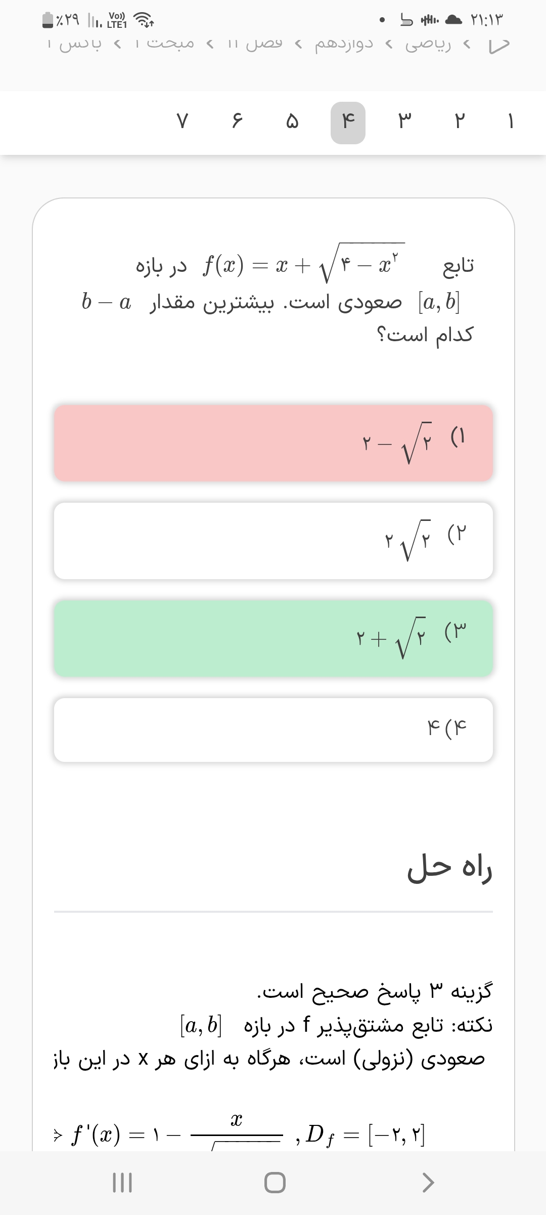The width and height of the screenshot is (546, 1215).
Task: Open question ۵ in the number bar
Action: click(x=292, y=122)
